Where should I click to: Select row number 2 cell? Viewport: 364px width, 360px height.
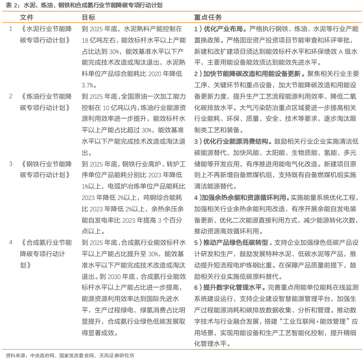[x=11, y=96]
